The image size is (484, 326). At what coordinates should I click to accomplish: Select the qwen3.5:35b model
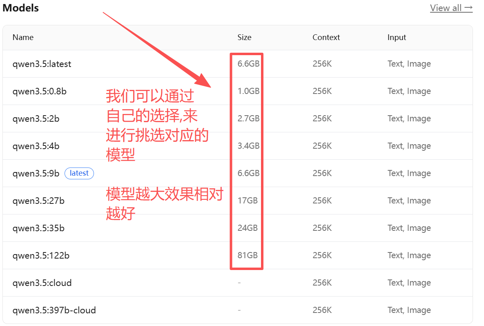(38, 228)
